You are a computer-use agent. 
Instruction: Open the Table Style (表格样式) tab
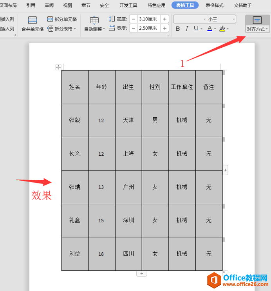[x=215, y=5]
